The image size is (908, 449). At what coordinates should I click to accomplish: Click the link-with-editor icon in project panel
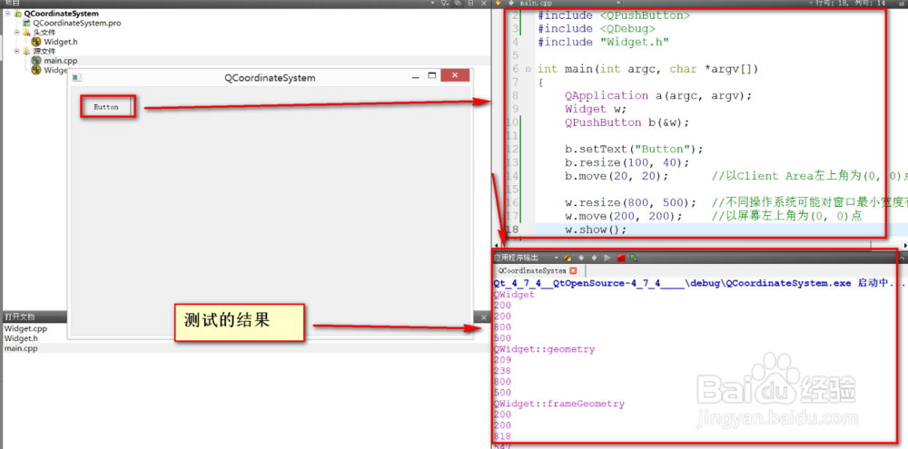[x=458, y=3]
